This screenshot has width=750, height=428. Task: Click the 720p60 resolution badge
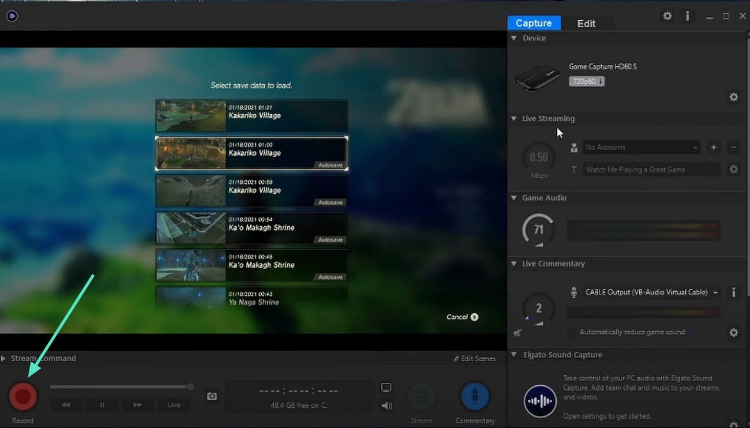coord(586,81)
